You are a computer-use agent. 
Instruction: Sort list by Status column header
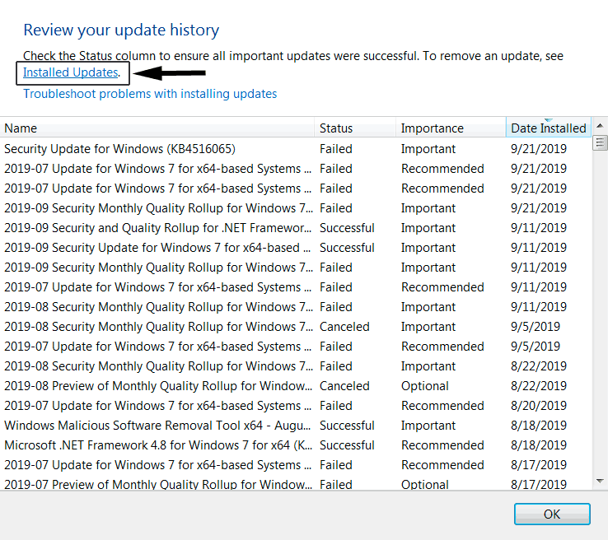pyautogui.click(x=355, y=128)
